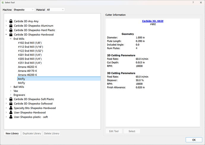
Task: Click the help question mark in title bar
Action: (193, 2)
